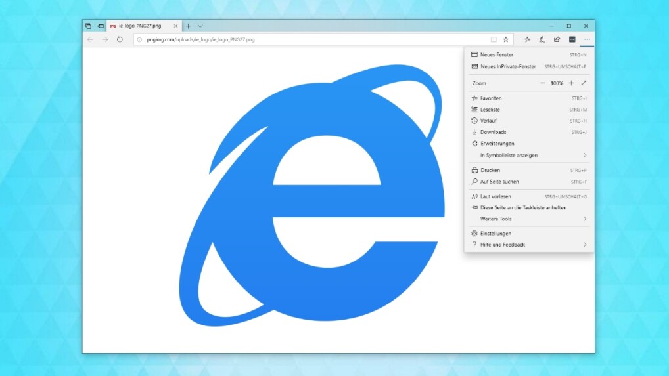Screen dimensions: 669x376
Task: Toggle reading view icon in address bar
Action: (x=494, y=39)
